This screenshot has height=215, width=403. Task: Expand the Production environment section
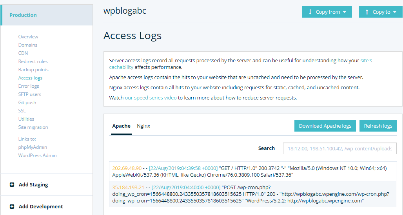click(x=47, y=15)
